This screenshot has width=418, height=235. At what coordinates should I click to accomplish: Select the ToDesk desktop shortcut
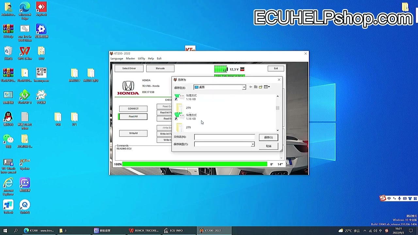(8, 207)
